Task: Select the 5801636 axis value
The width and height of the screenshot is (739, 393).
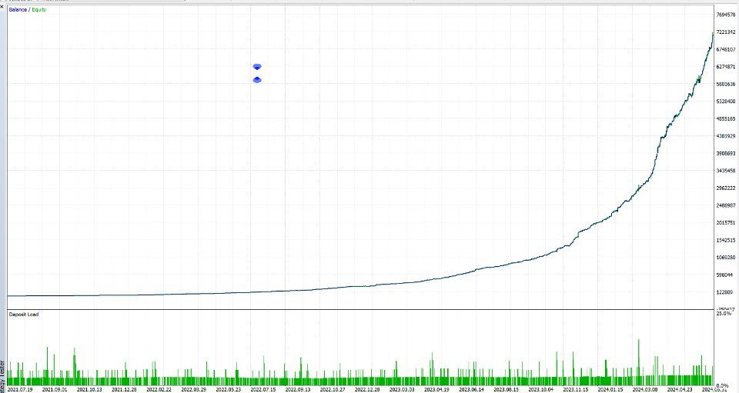Action: coord(726,85)
